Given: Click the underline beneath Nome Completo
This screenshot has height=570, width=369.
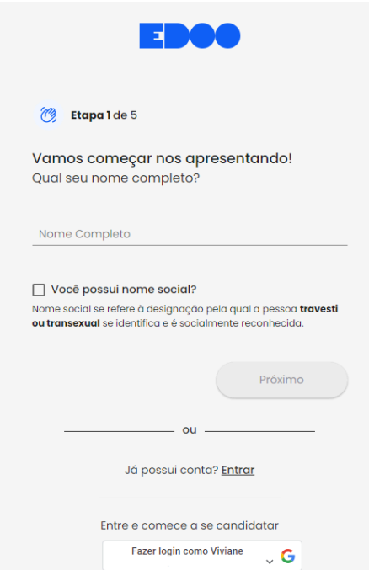Looking at the screenshot, I should point(190,245).
